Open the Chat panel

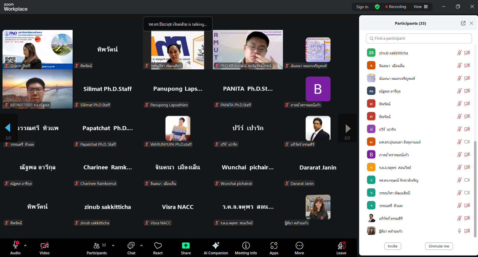pos(131,248)
